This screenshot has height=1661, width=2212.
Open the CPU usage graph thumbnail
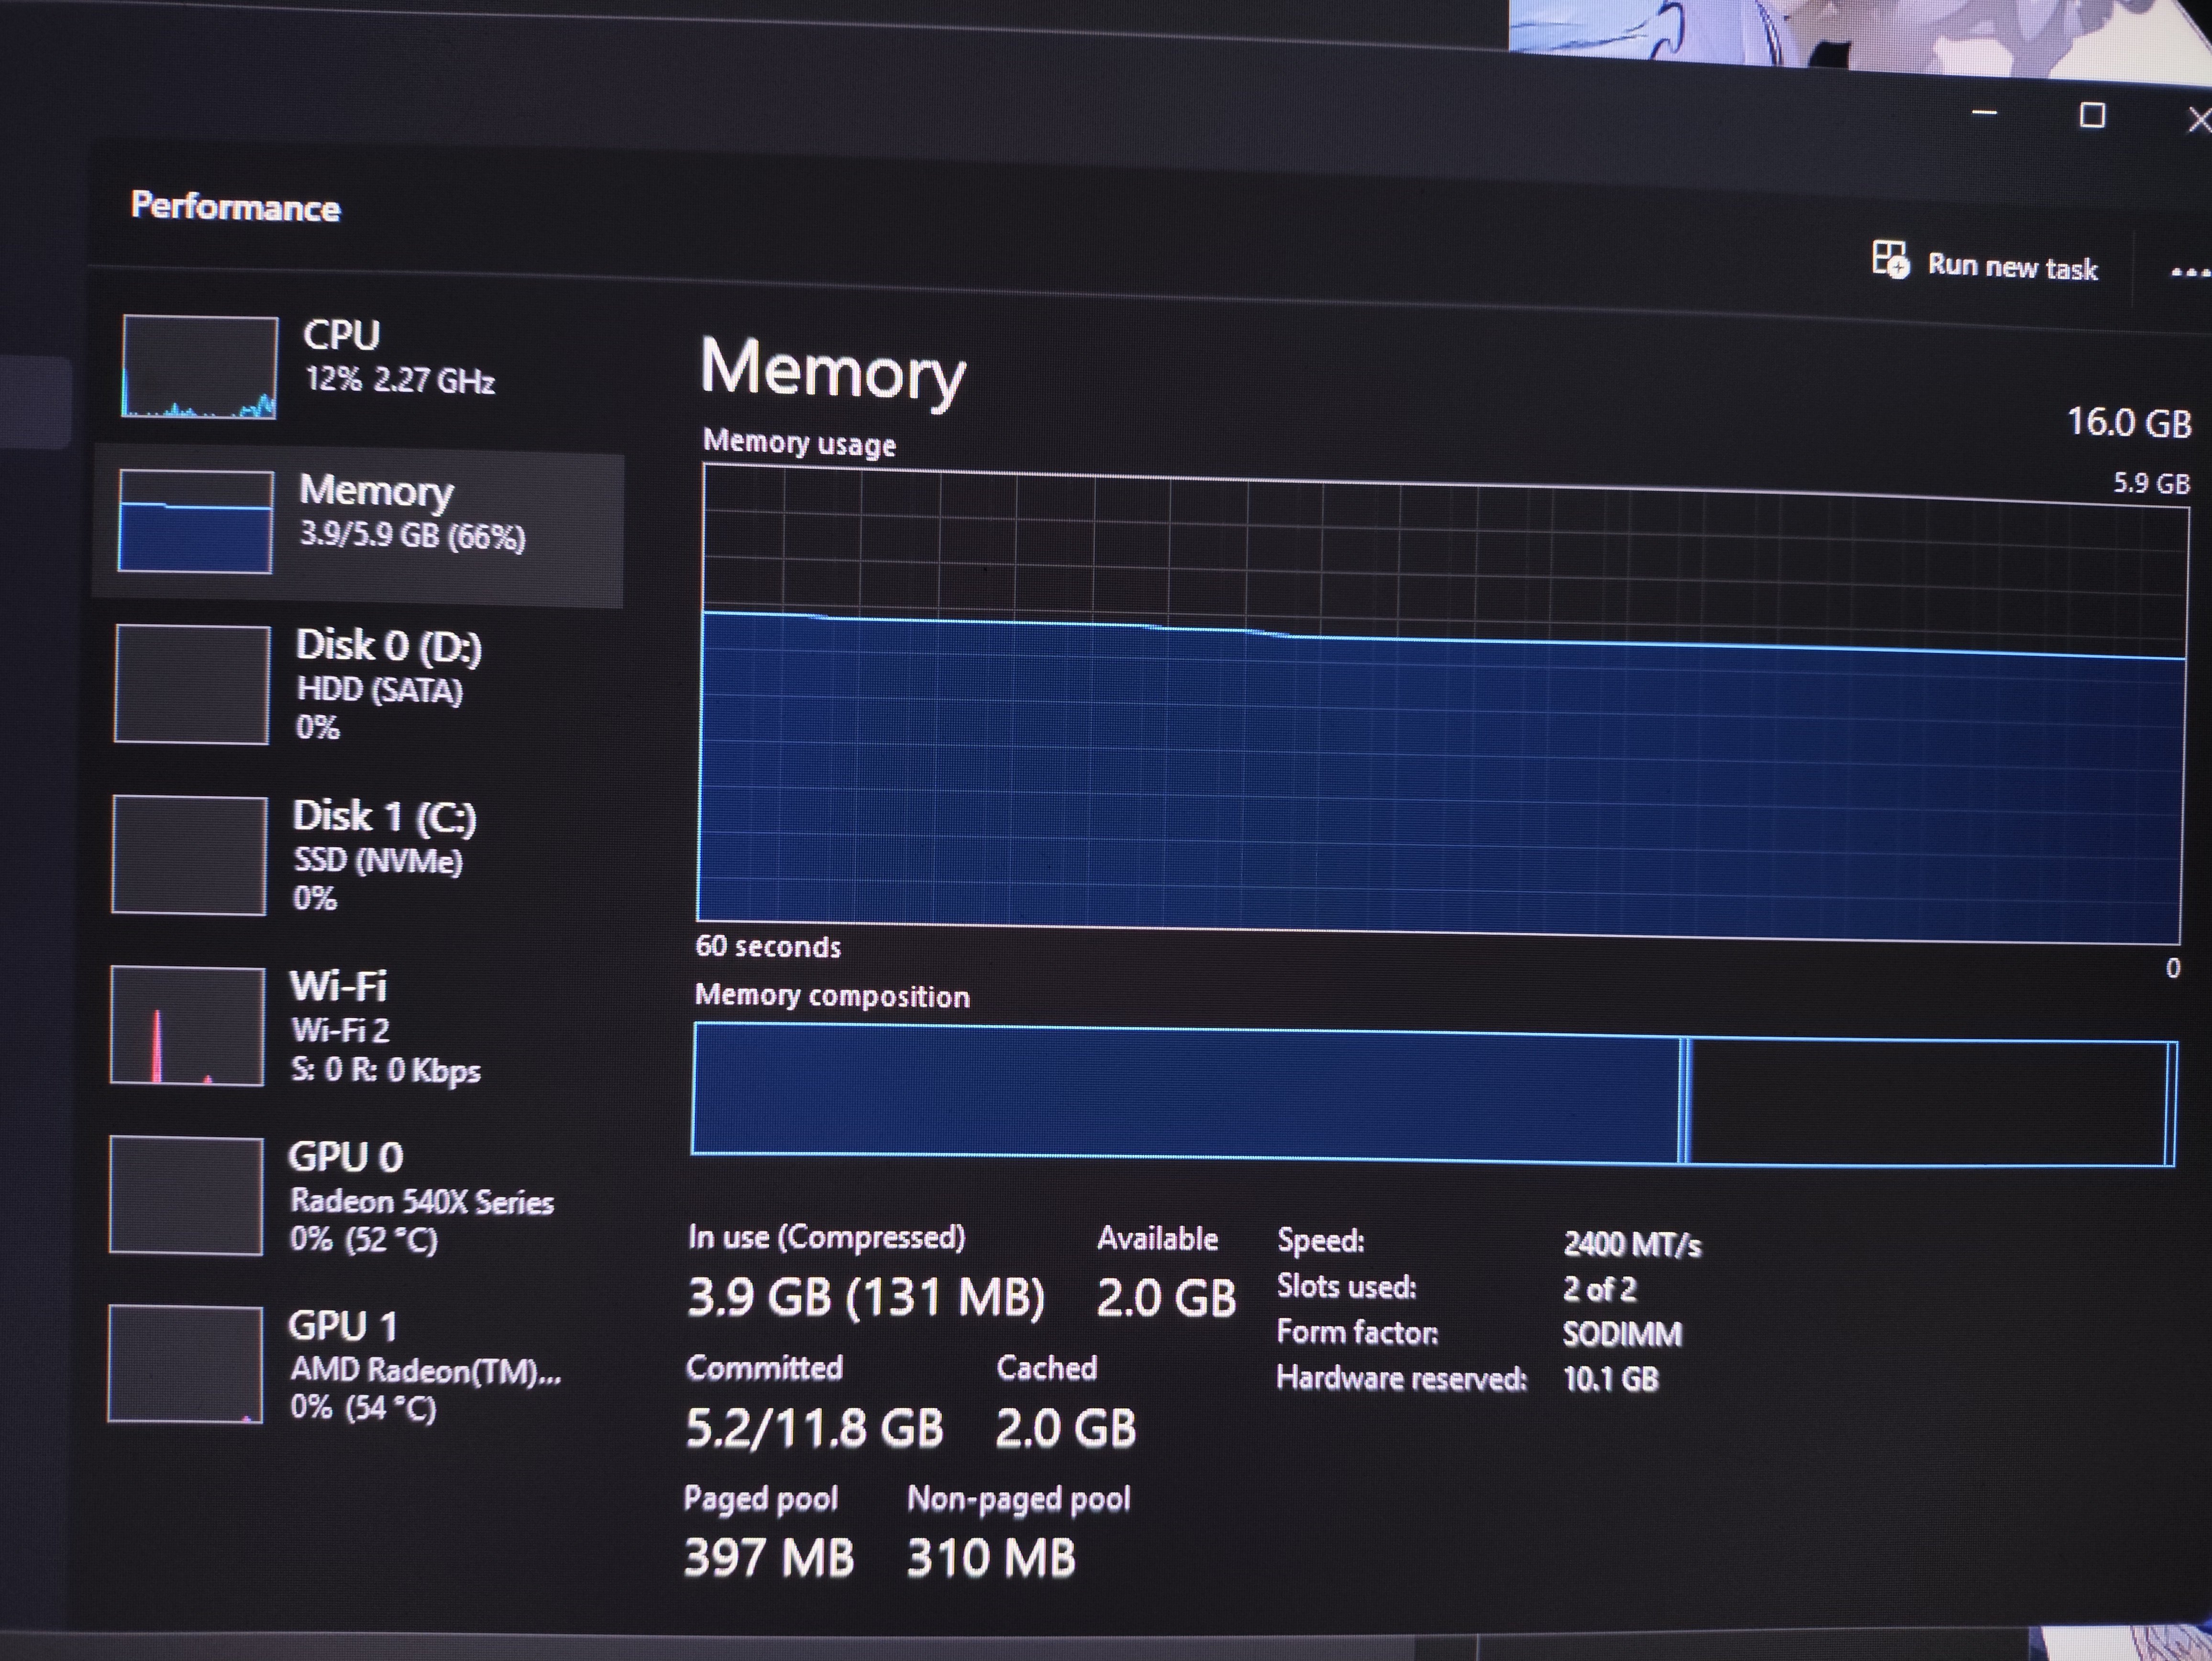click(x=200, y=367)
